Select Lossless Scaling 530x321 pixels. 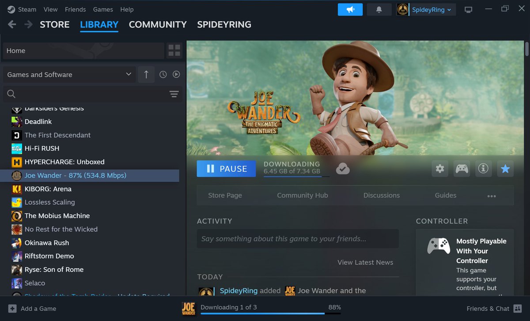coord(49,202)
